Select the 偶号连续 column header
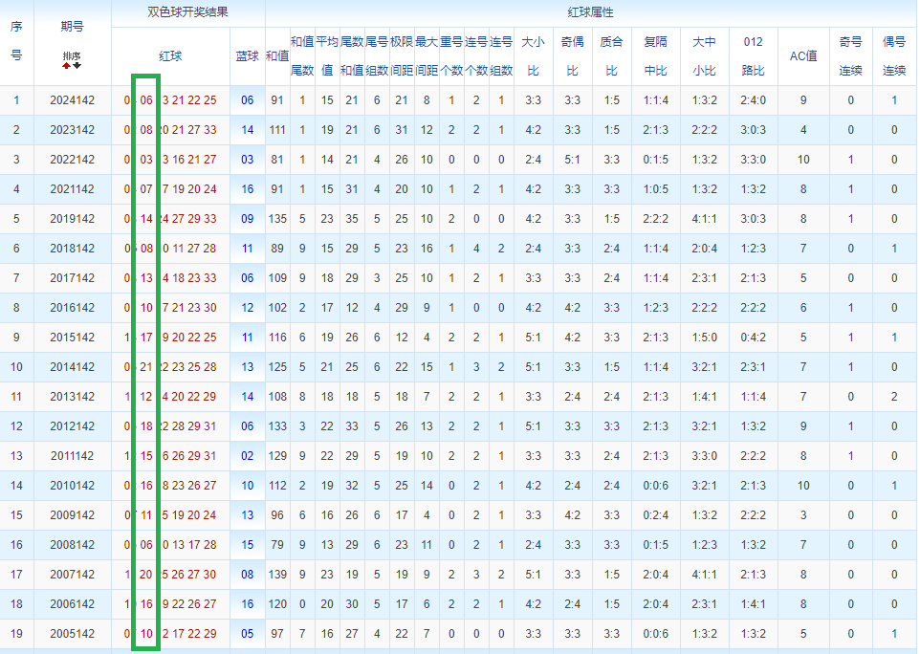The width and height of the screenshot is (920, 654). click(894, 56)
